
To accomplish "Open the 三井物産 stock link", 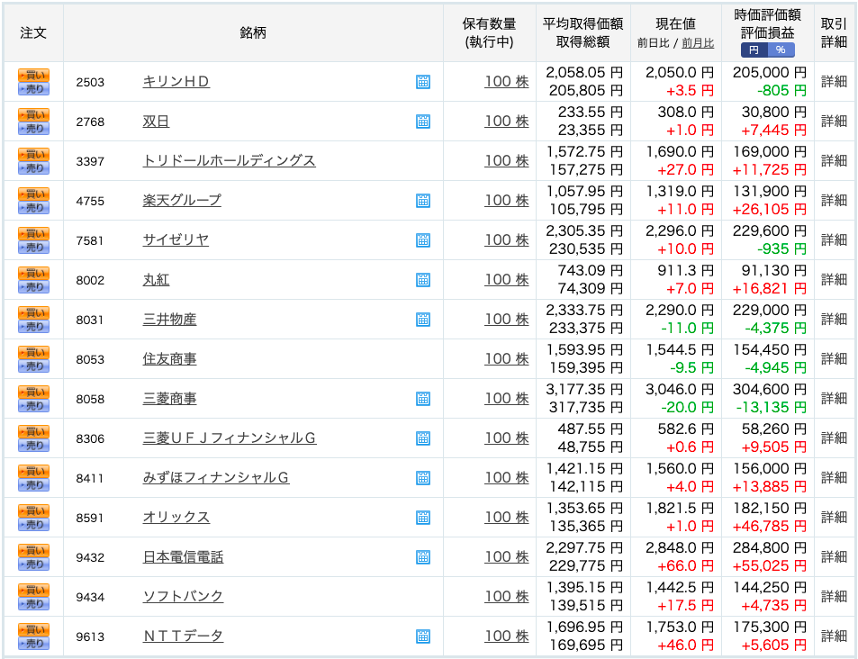I will click(x=169, y=319).
